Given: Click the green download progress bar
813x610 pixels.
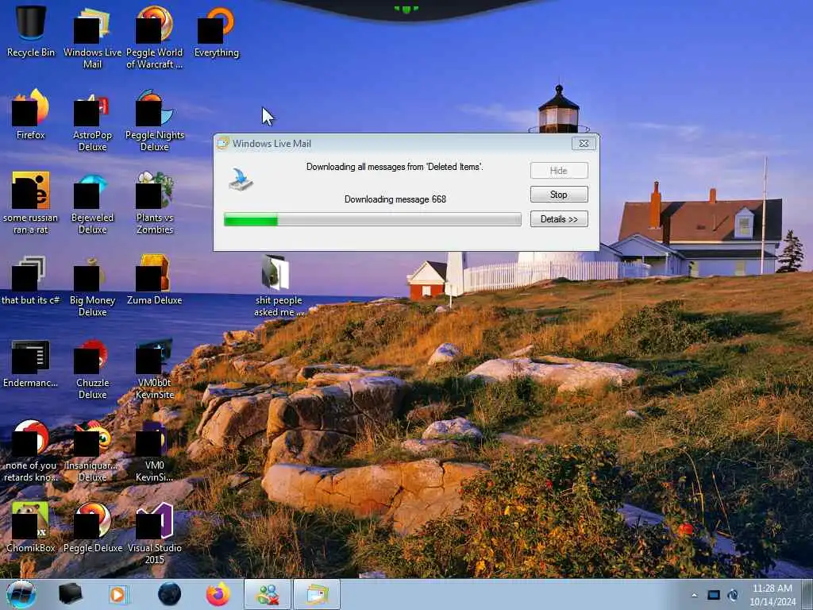Looking at the screenshot, I should (x=372, y=219).
